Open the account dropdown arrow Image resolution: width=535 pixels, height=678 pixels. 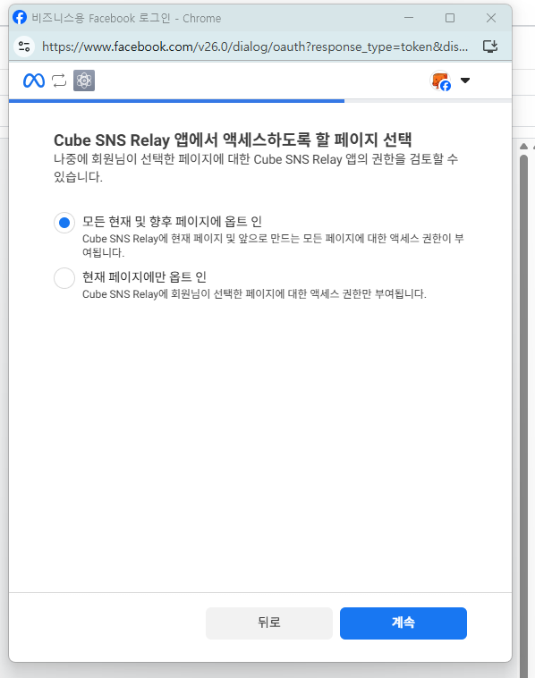point(465,81)
